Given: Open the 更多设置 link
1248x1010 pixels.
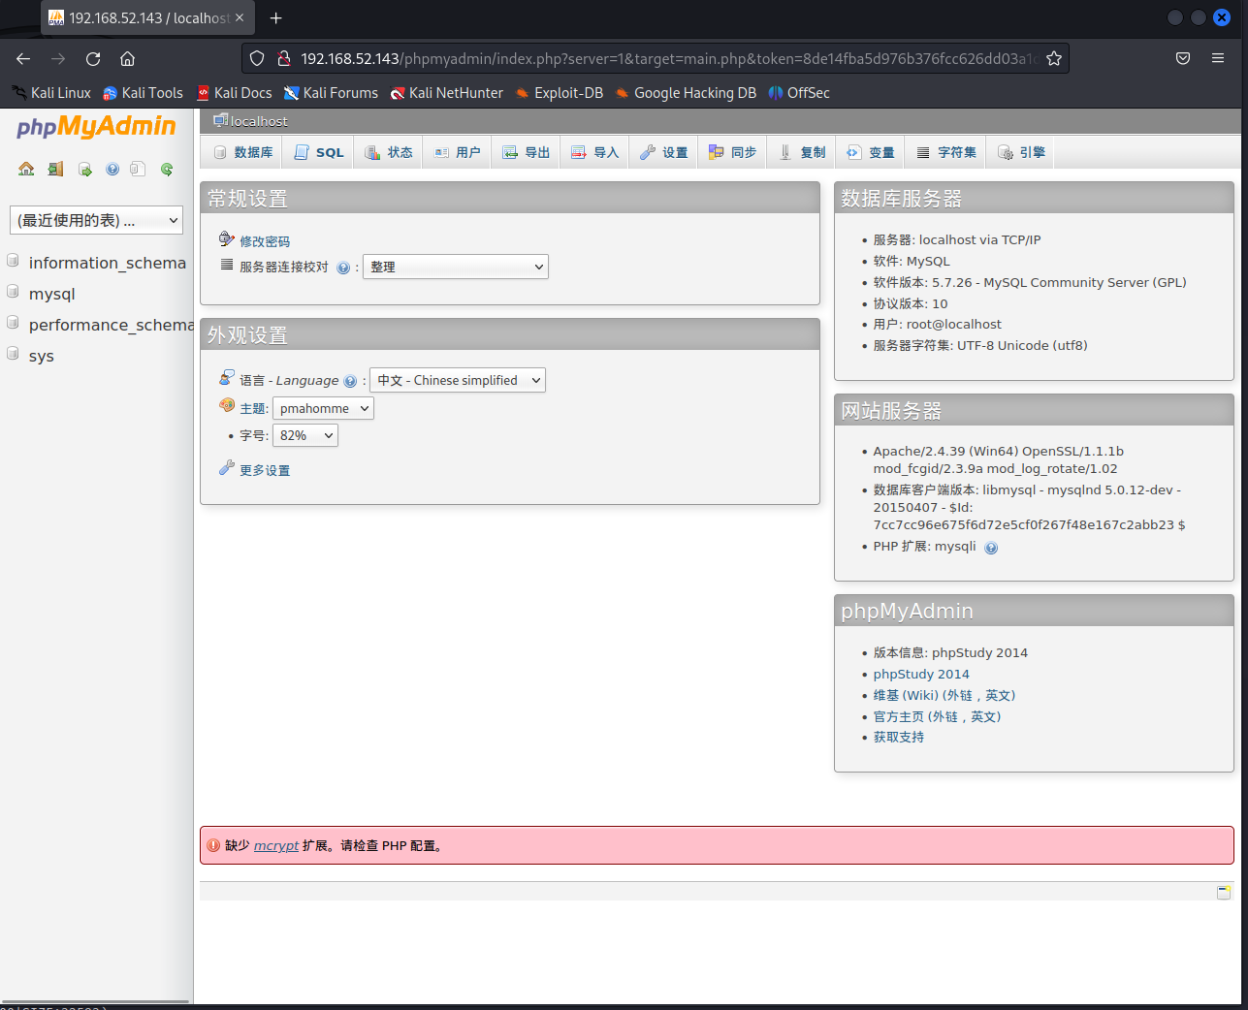Looking at the screenshot, I should [265, 470].
